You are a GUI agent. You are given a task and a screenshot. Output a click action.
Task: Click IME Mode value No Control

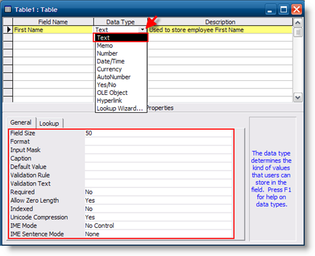tap(158, 226)
